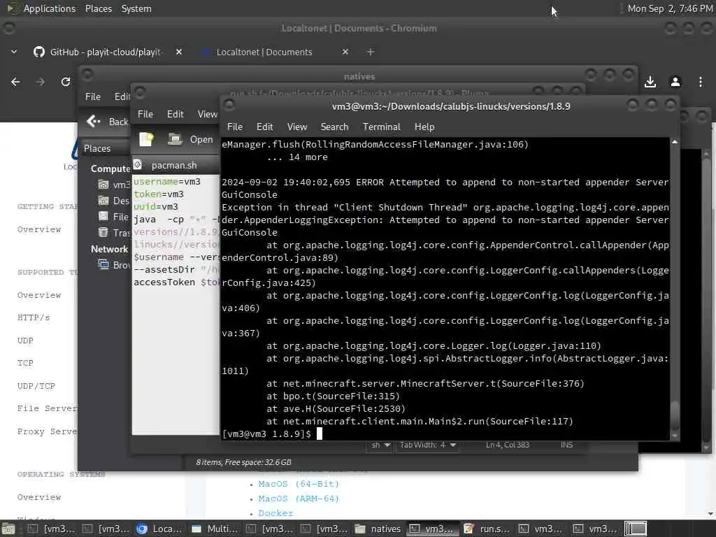
Task: Click show desktop icon in bottom panel
Action: tap(8, 529)
